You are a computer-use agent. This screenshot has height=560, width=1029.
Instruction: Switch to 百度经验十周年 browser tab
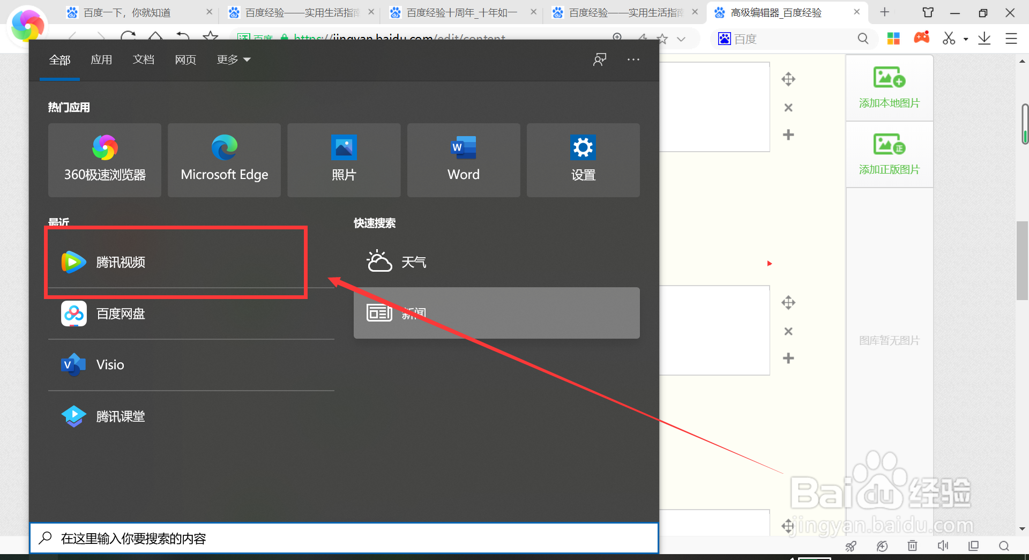point(463,12)
